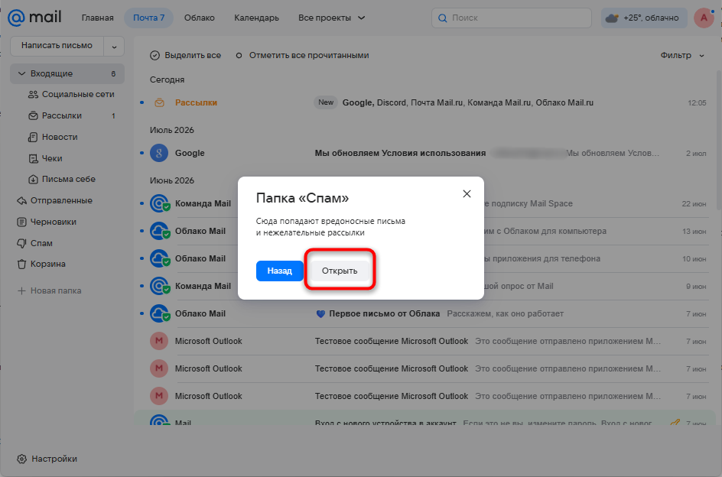Image resolution: width=722 pixels, height=477 pixels.
Task: Open the Все проекты dropdown
Action: [x=331, y=18]
